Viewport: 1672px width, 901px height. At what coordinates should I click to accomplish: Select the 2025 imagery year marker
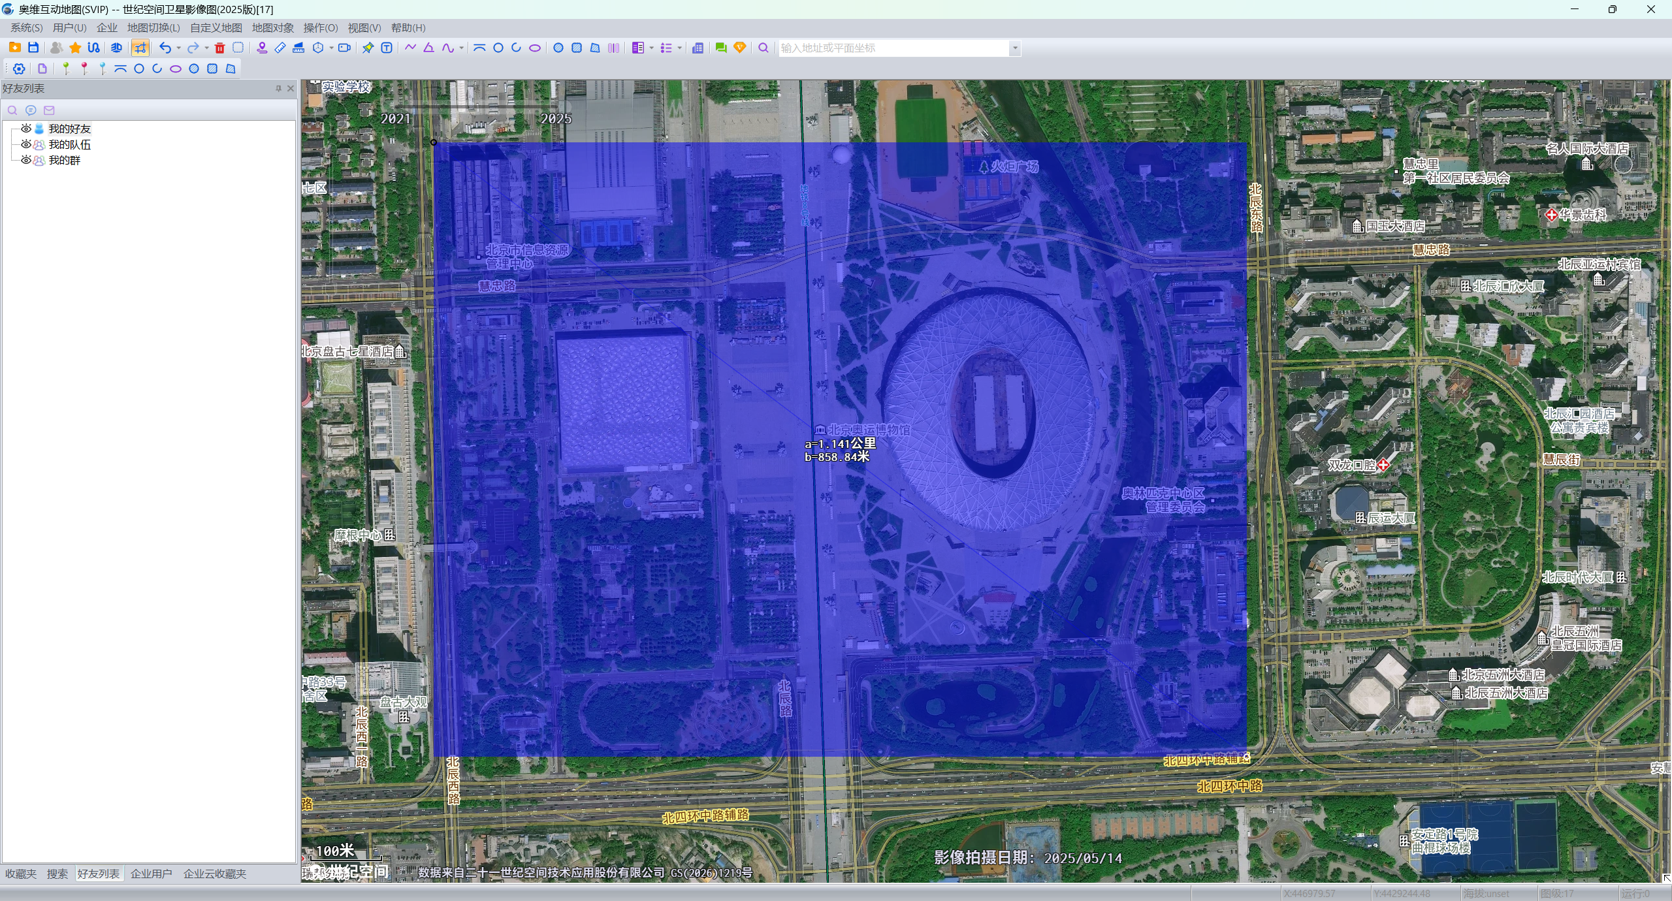(x=556, y=118)
